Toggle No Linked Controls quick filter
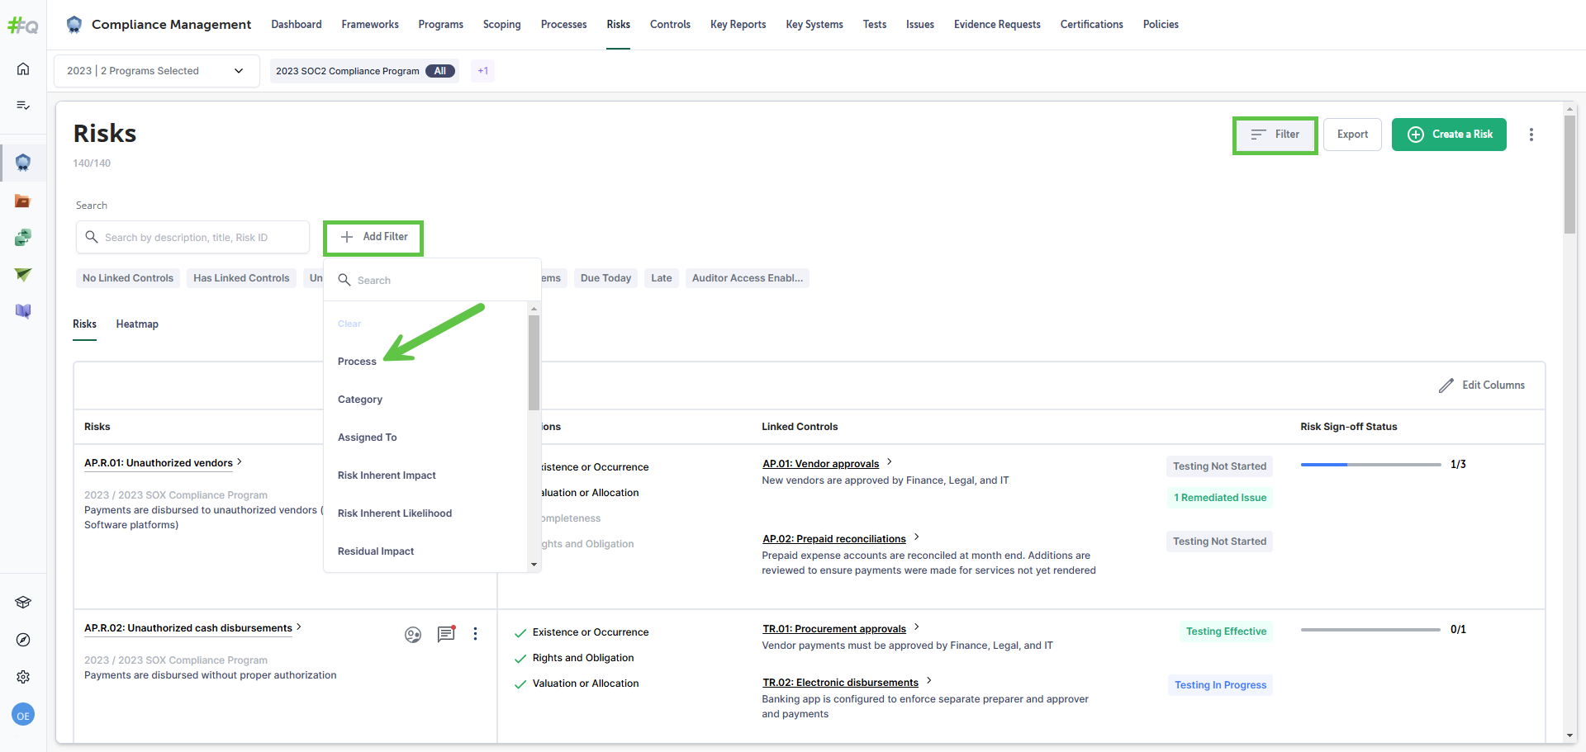This screenshot has width=1586, height=752. pyautogui.click(x=128, y=278)
